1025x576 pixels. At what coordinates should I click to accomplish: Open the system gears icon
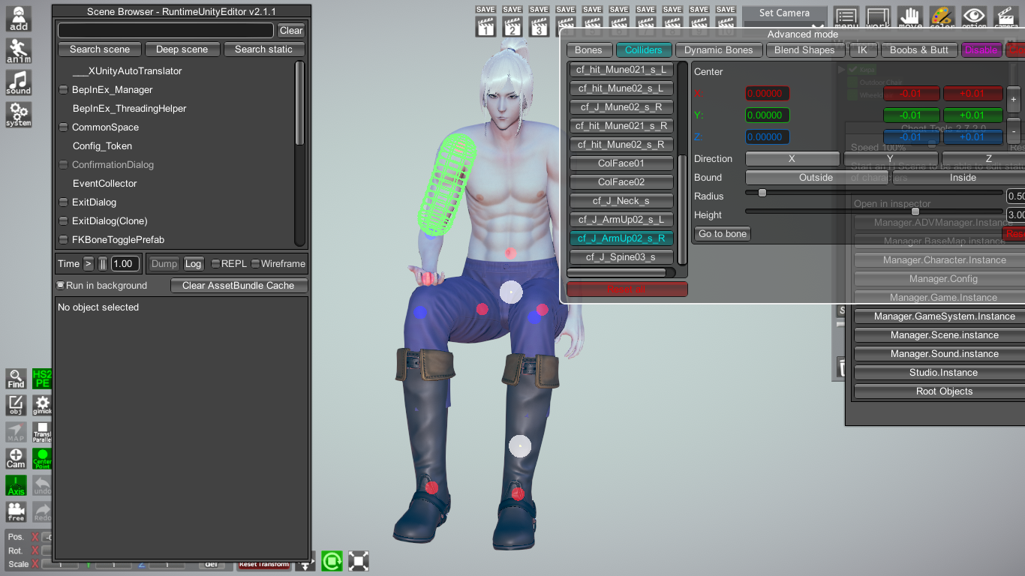tap(19, 115)
